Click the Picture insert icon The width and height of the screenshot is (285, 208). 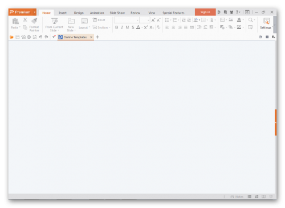tap(231, 20)
